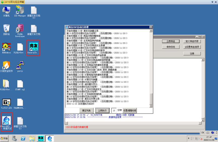This screenshot has height=142, width=218.
Task: Open the IIS Manager desktop shortcut
Action: click(x=20, y=11)
